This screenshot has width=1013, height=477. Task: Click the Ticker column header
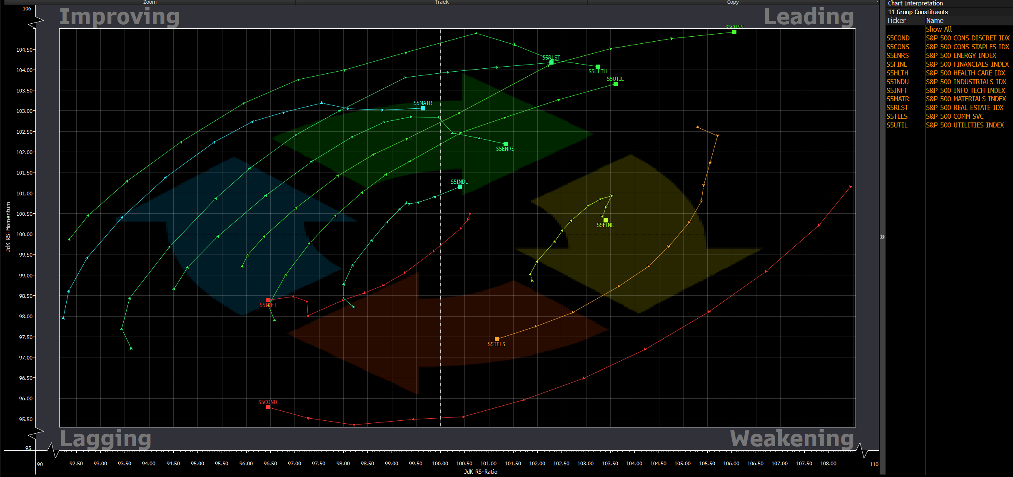tap(896, 20)
